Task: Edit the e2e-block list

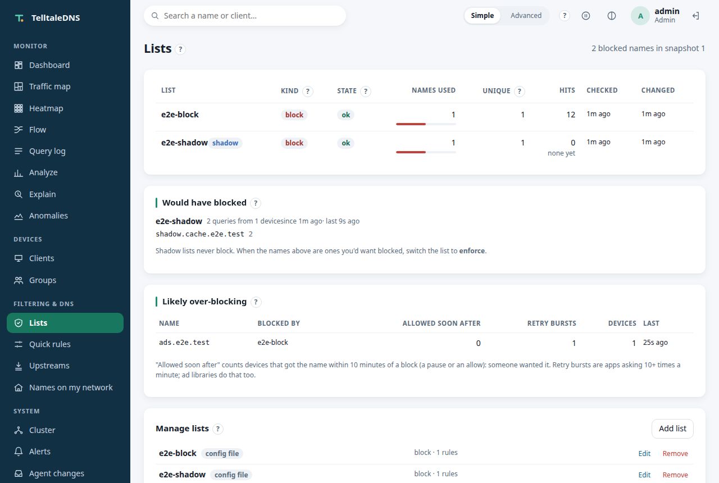Action: coord(644,454)
